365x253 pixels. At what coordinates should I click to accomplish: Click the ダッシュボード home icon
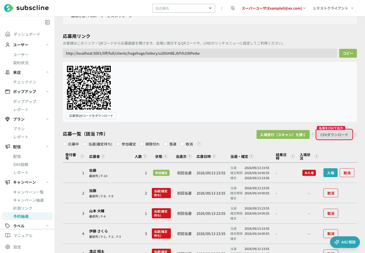coord(8,34)
